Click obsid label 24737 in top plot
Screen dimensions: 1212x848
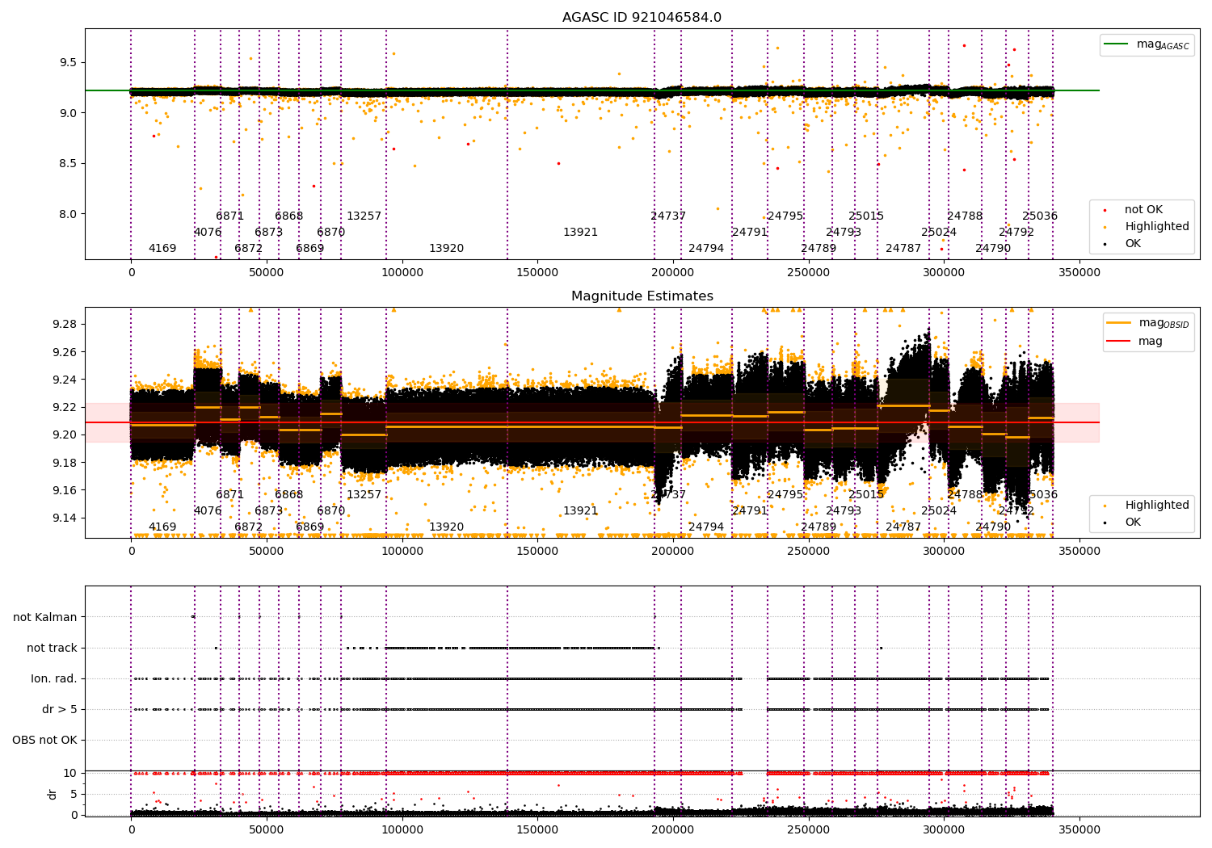pyautogui.click(x=668, y=216)
